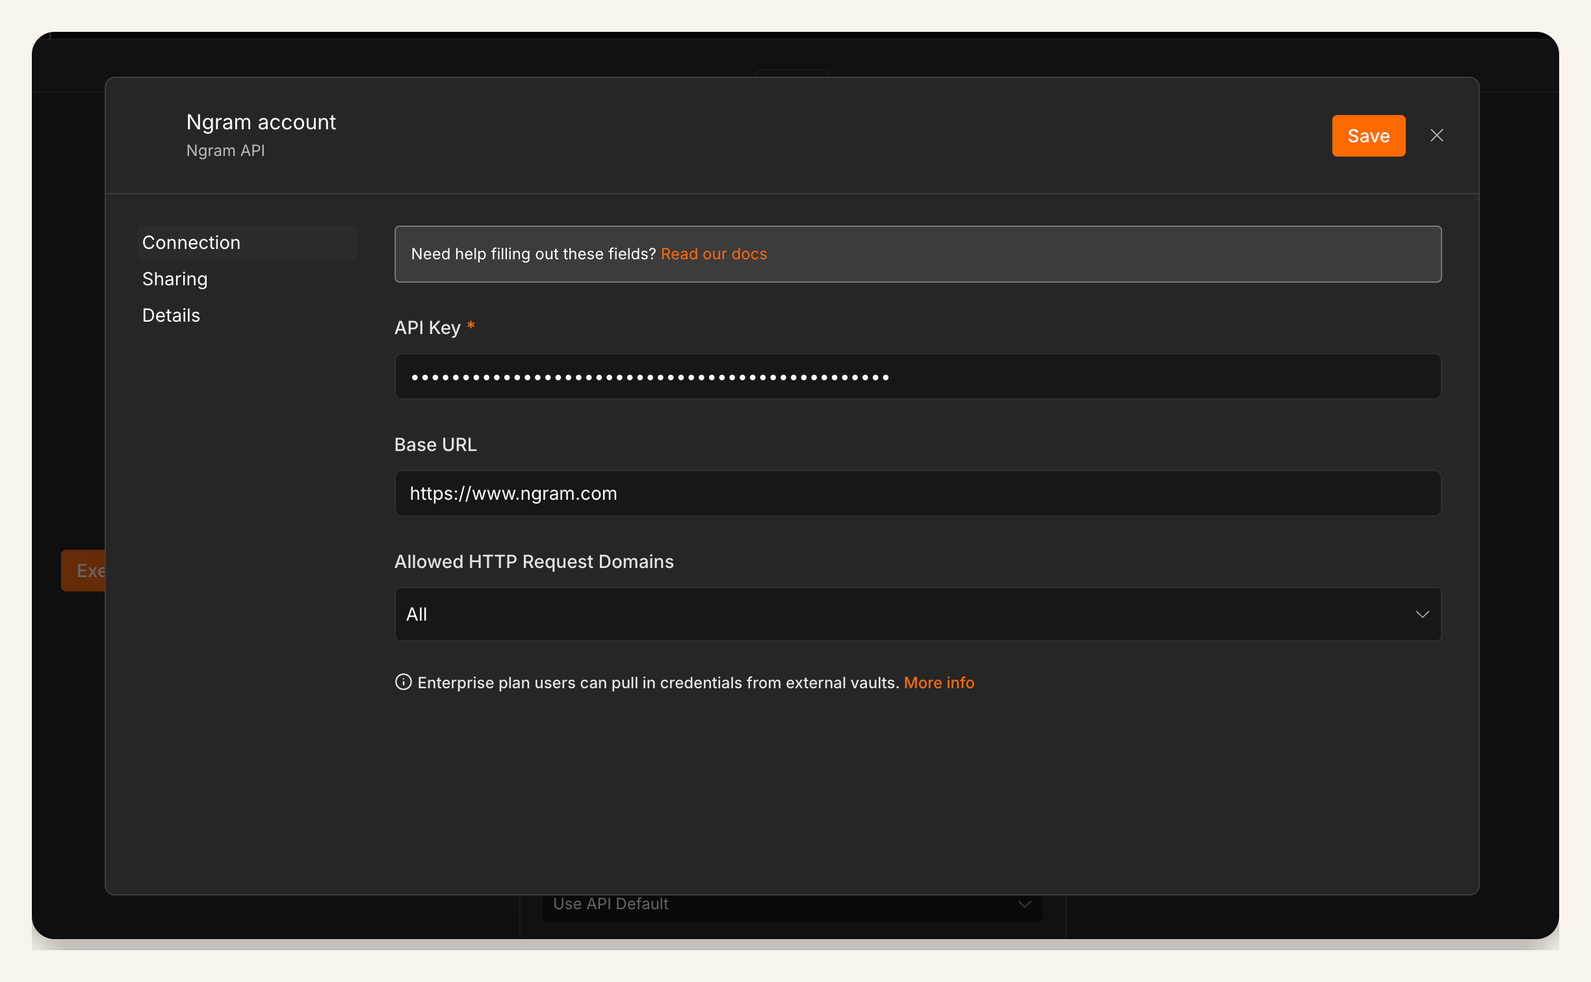Follow the Read our docs link
This screenshot has height=982, width=1591.
point(714,254)
